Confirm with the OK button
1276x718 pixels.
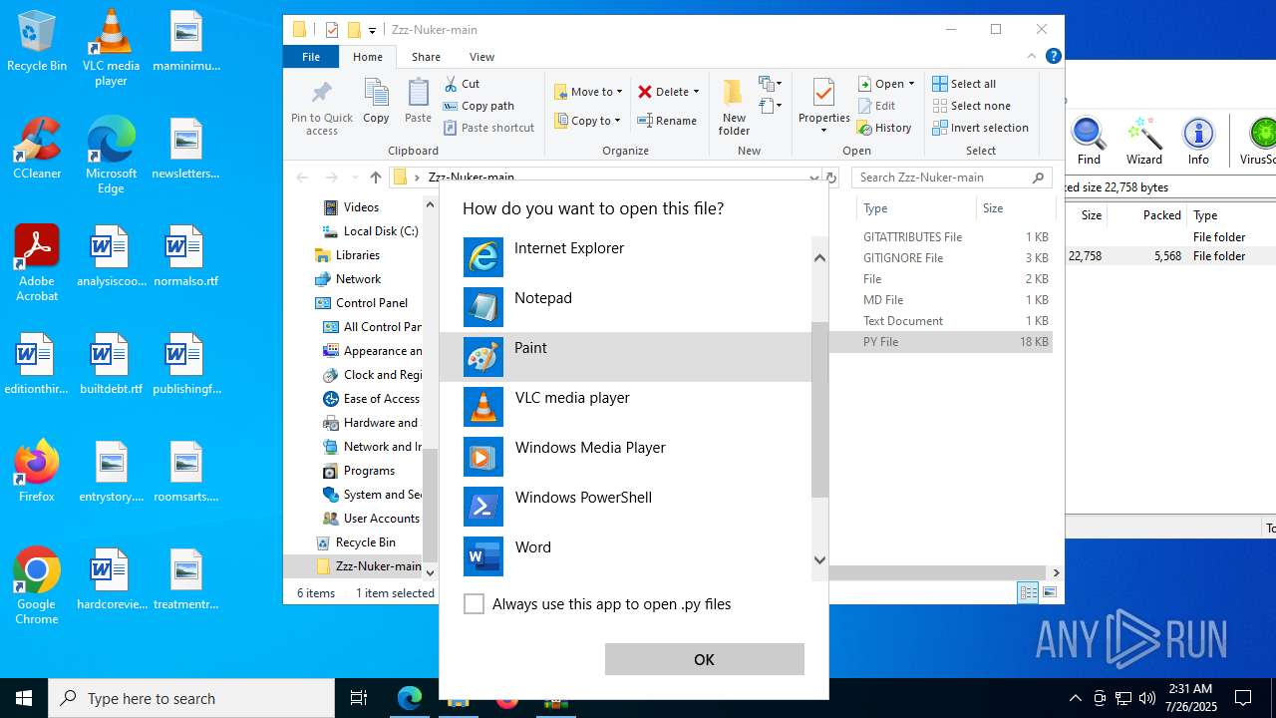click(x=704, y=659)
